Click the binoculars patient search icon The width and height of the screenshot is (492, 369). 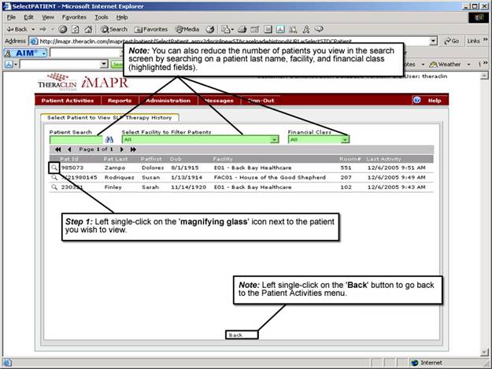(x=109, y=139)
